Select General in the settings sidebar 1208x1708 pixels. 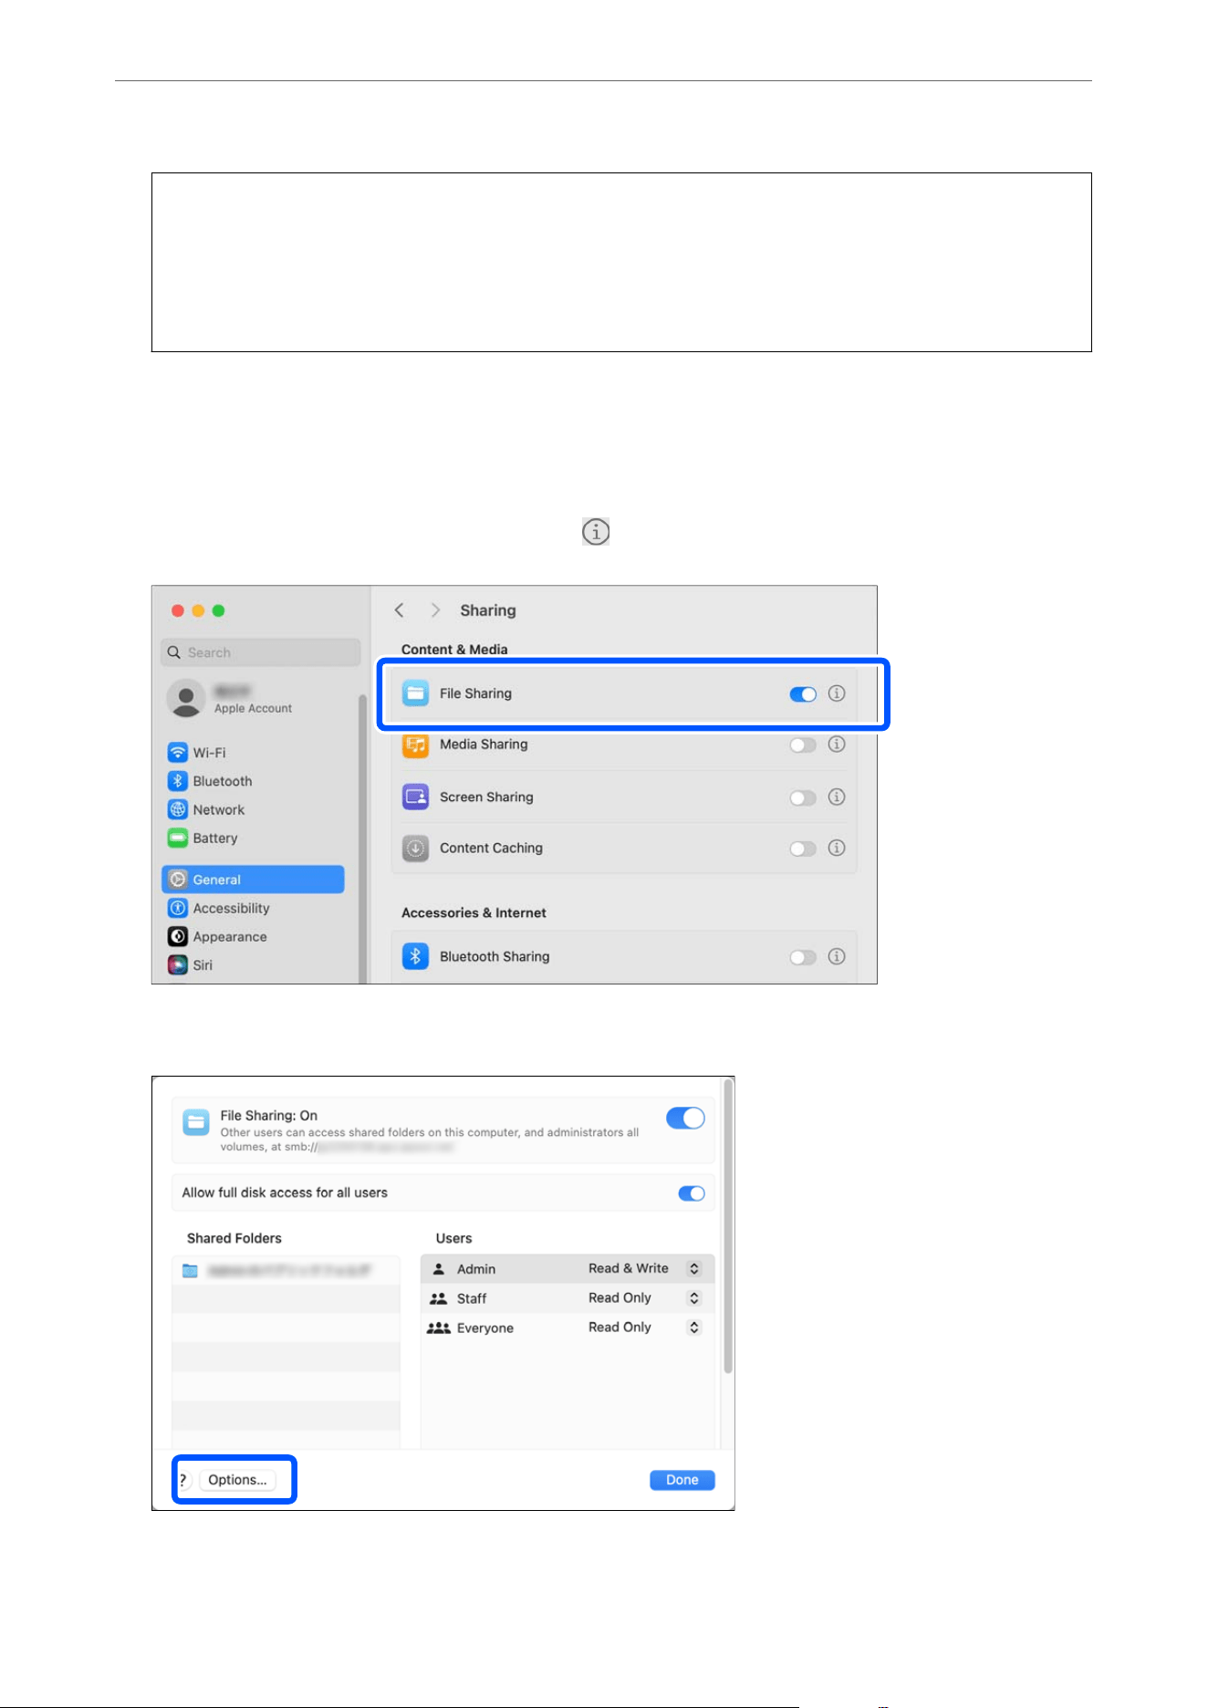254,880
